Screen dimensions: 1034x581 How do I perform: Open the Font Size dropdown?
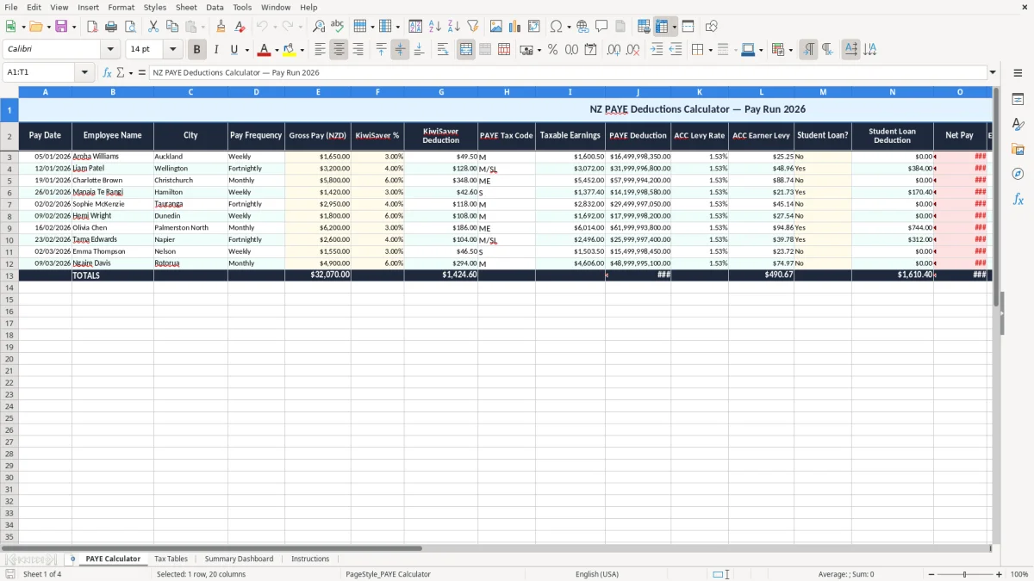tap(172, 50)
